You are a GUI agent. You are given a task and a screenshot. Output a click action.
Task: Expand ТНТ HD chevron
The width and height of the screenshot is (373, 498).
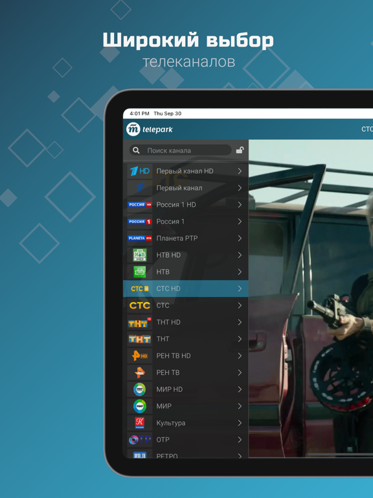(240, 322)
